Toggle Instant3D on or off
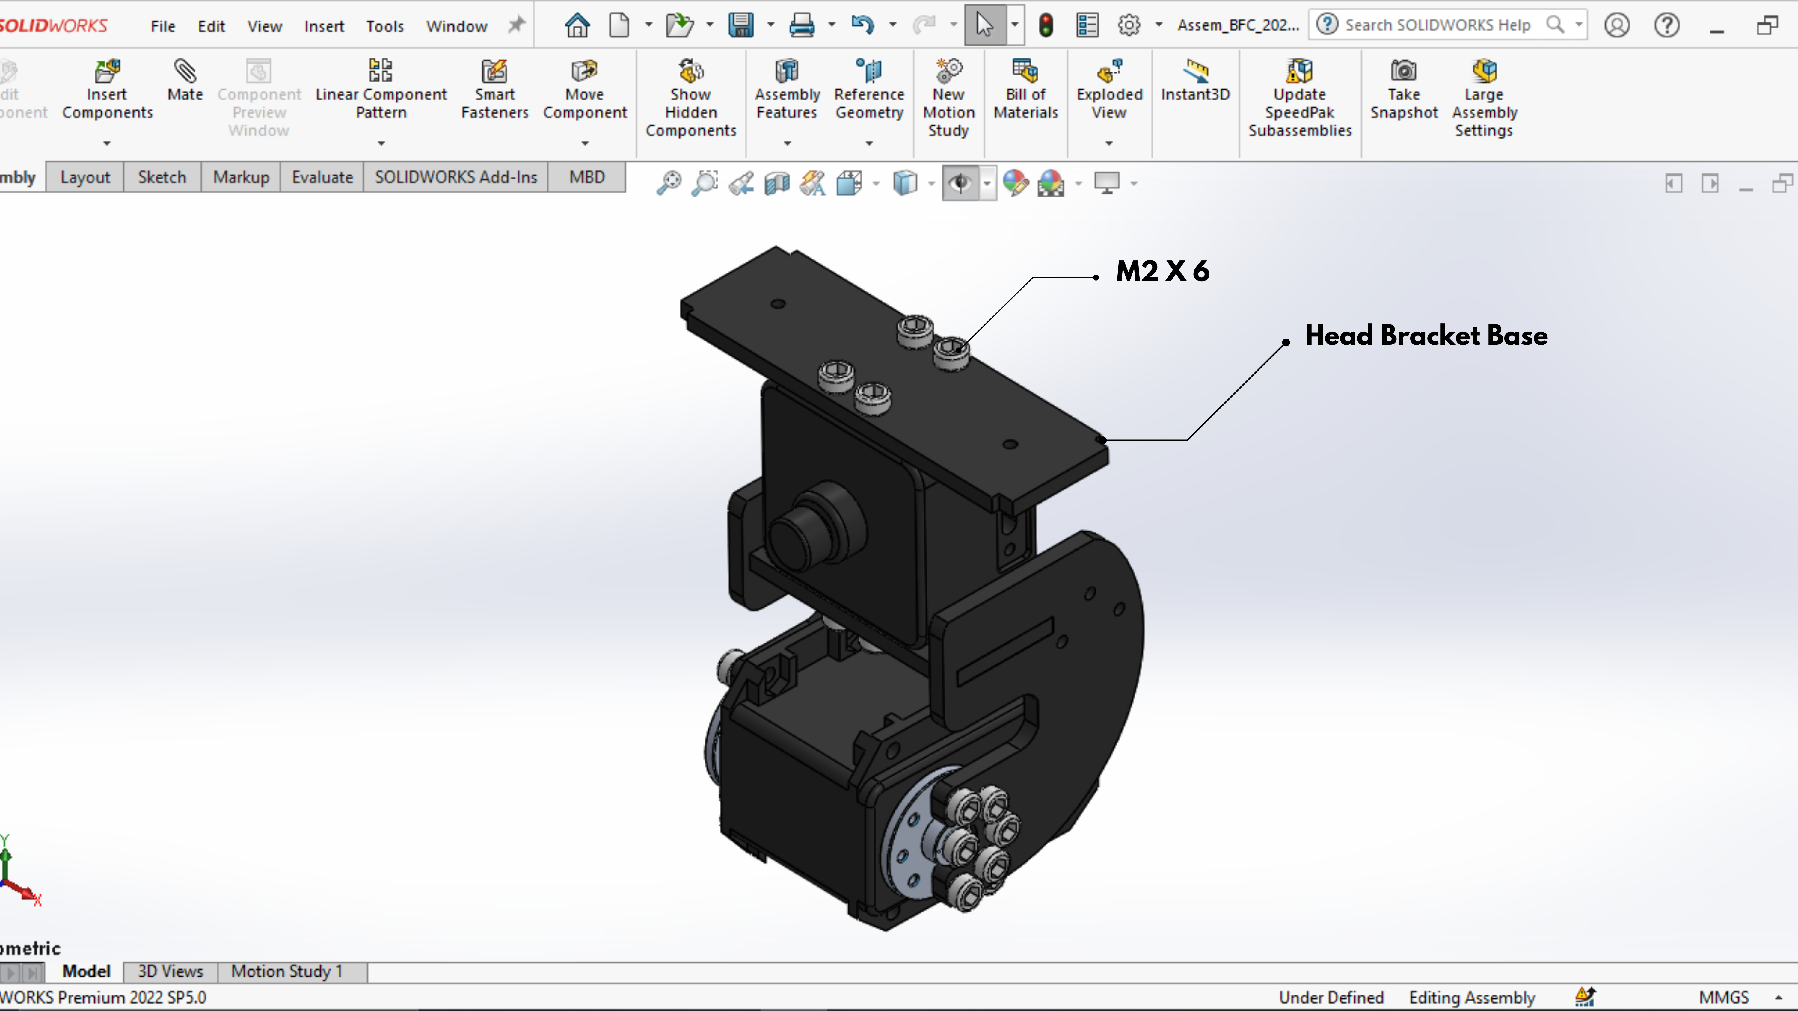The height and width of the screenshot is (1011, 1798). pyautogui.click(x=1195, y=81)
